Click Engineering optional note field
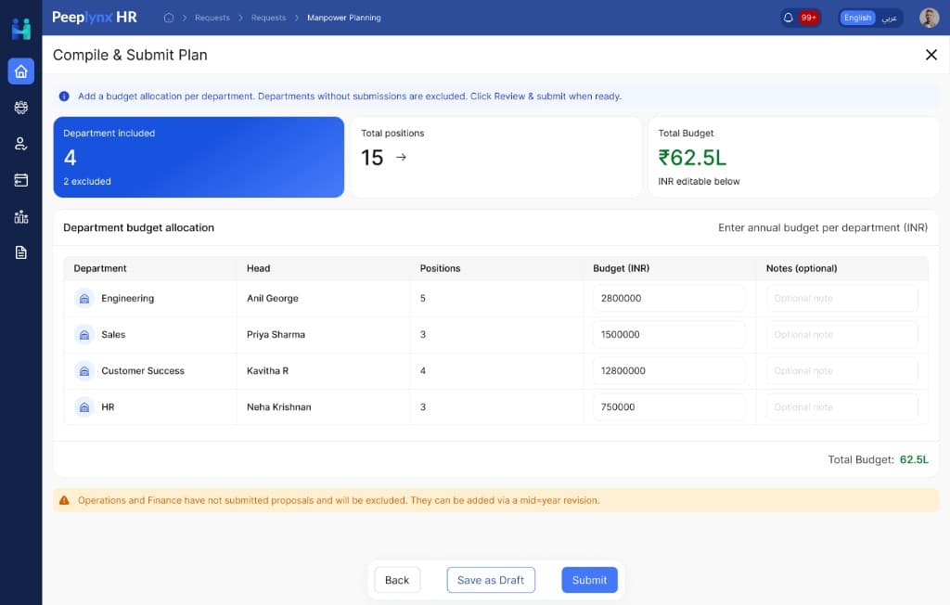The image size is (950, 605). point(842,298)
